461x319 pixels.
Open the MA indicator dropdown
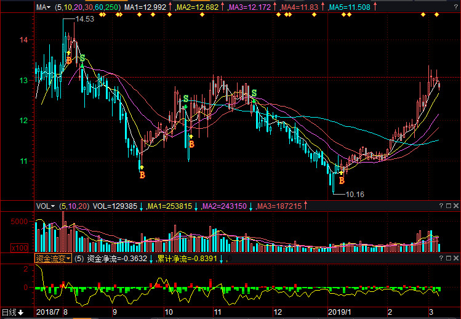click(x=44, y=7)
